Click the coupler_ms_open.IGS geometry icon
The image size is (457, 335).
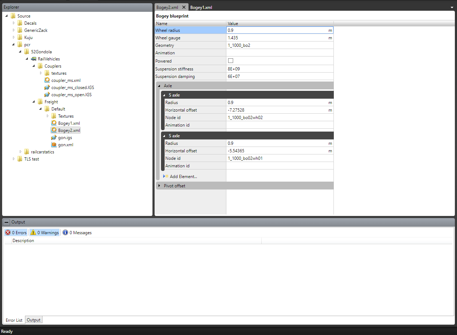pos(47,95)
